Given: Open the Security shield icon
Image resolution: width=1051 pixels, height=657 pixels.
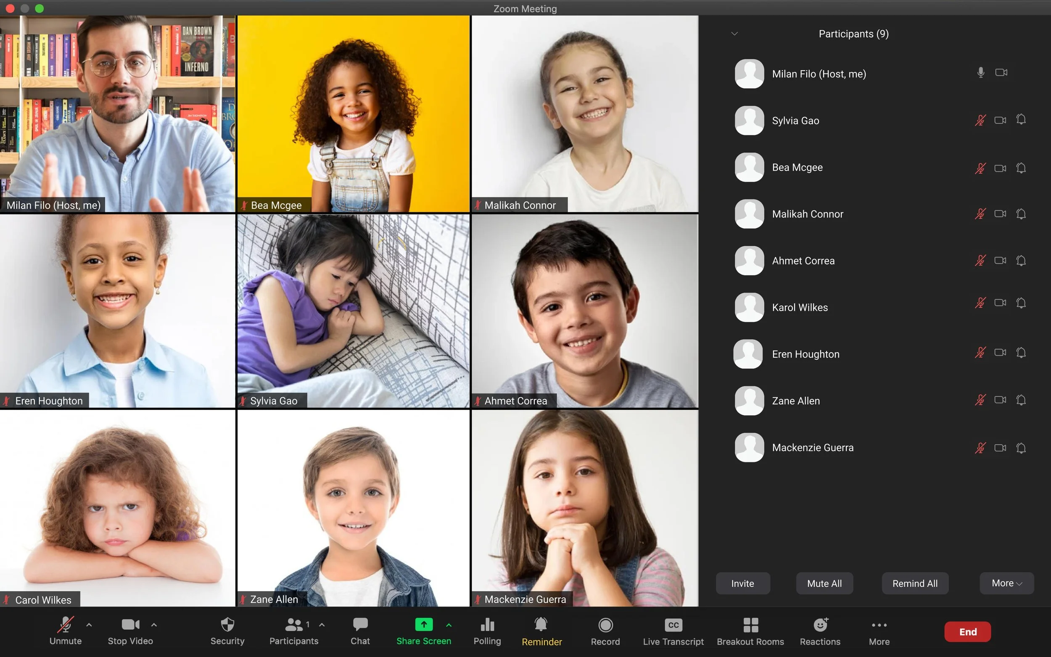Looking at the screenshot, I should coord(227,625).
